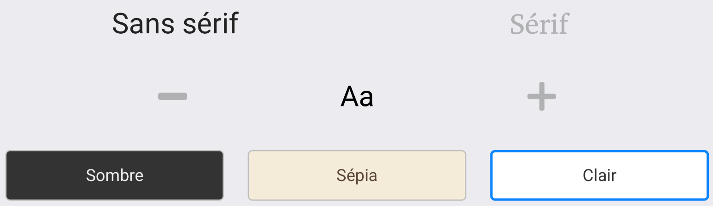Click the blue-outlined Clair button
The image size is (713, 206).
(x=599, y=175)
